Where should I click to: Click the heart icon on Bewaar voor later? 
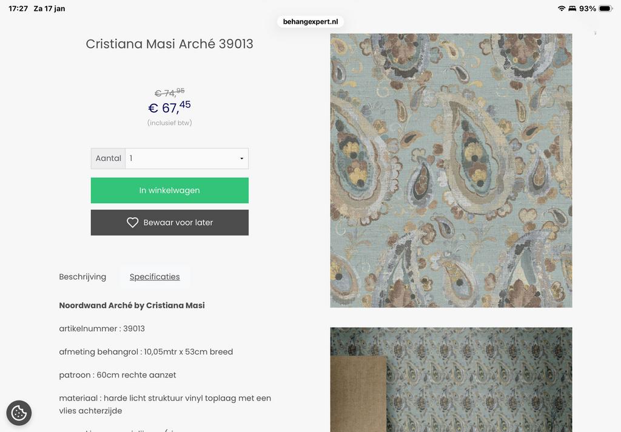(132, 223)
